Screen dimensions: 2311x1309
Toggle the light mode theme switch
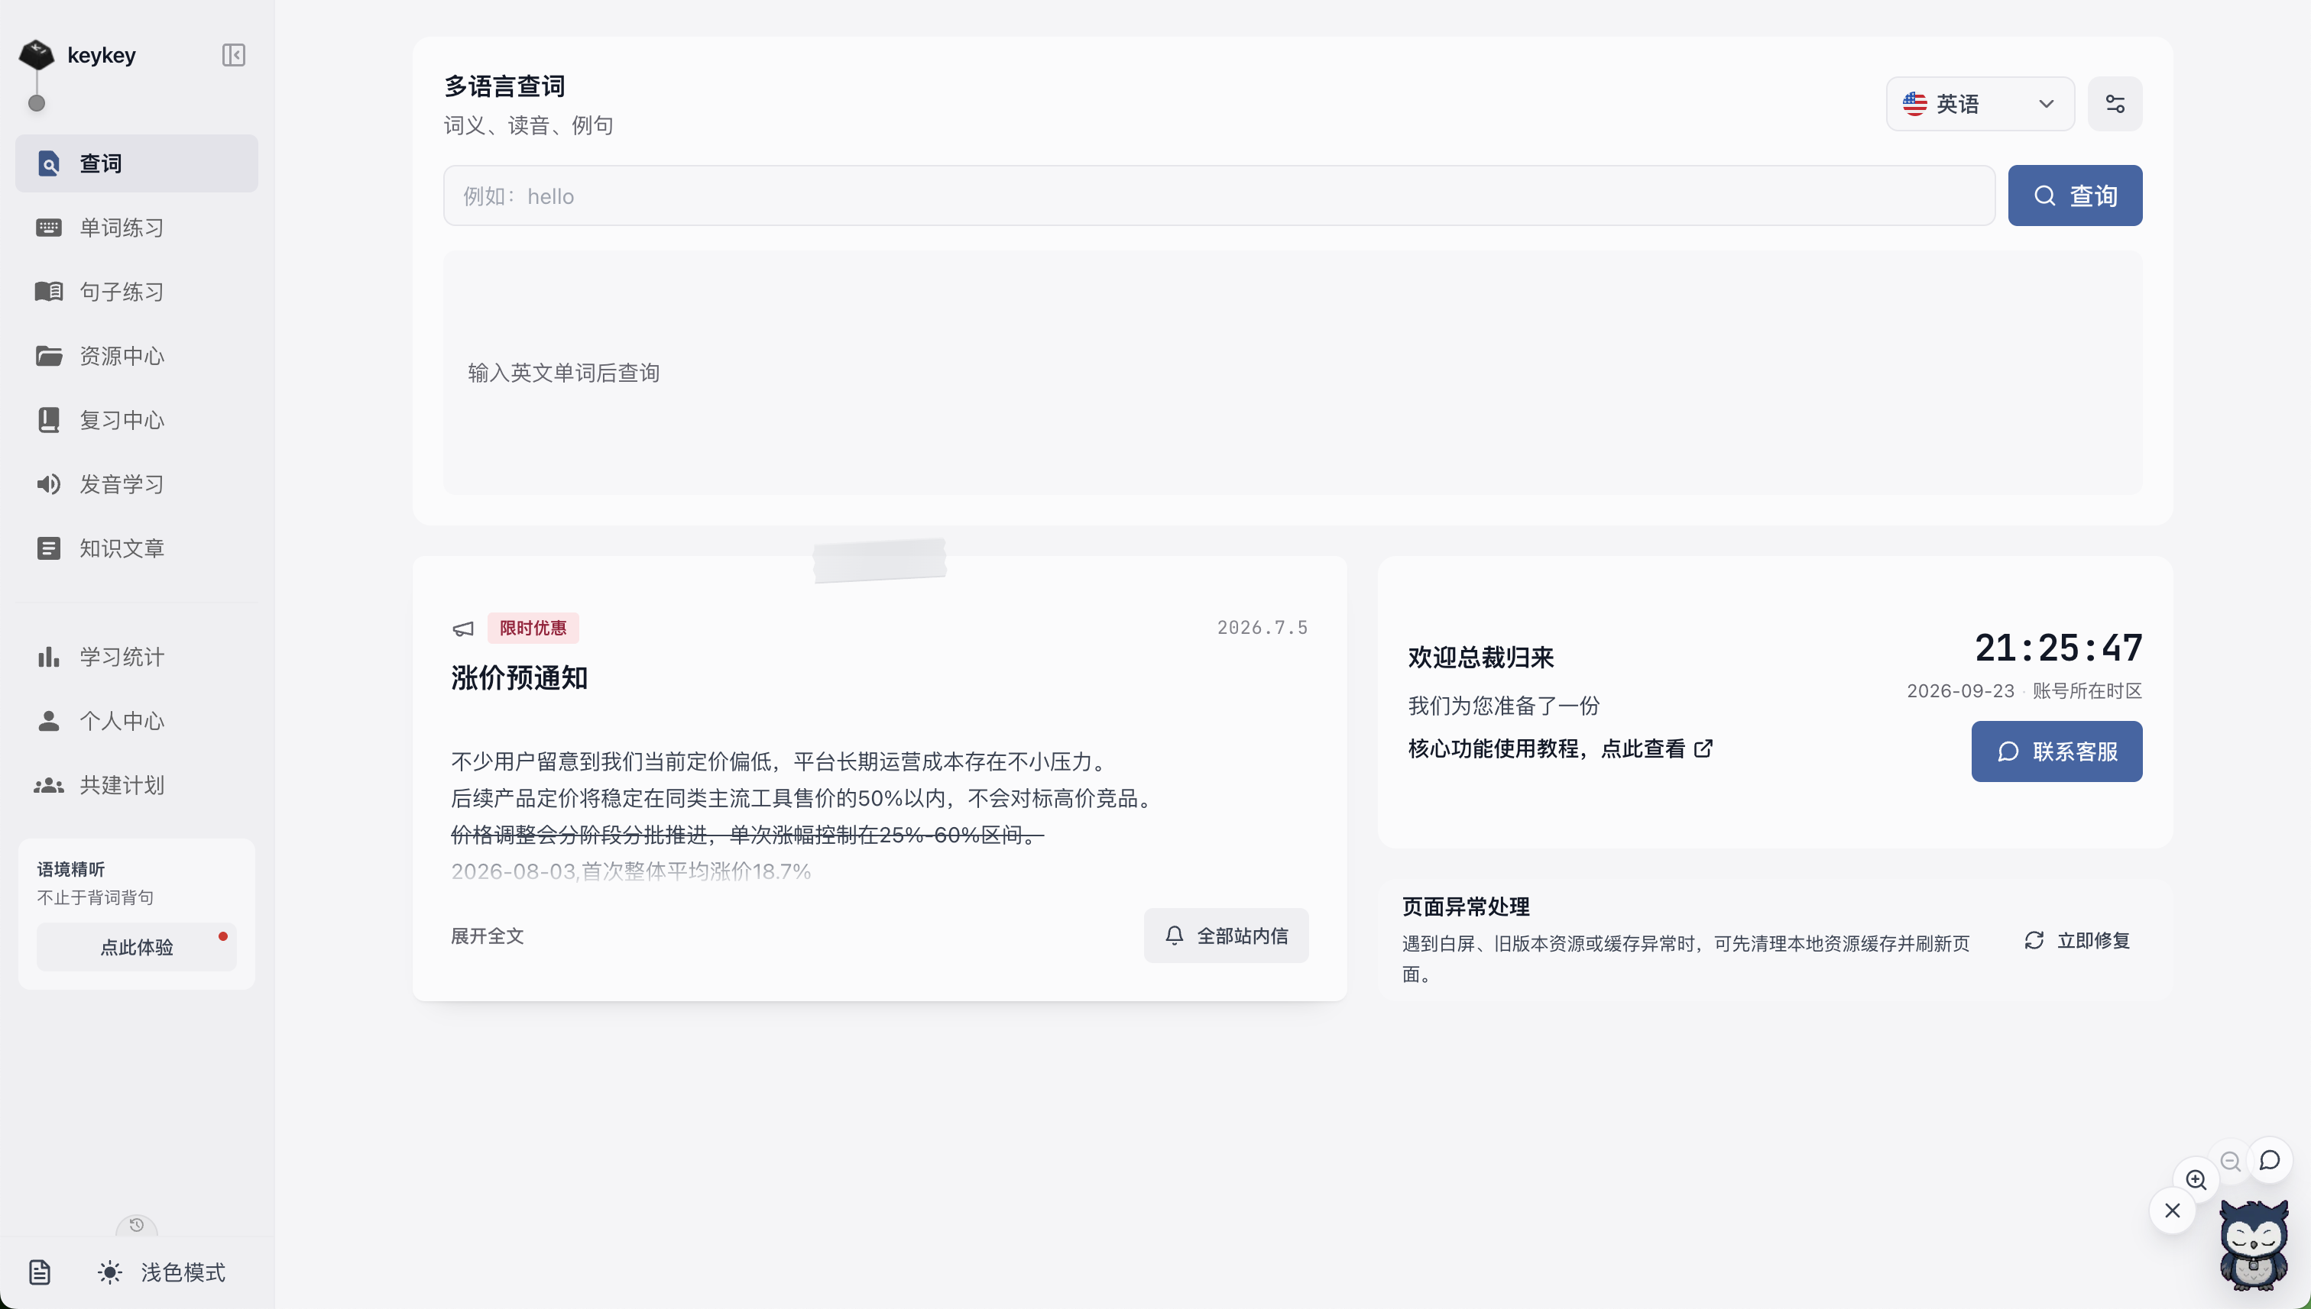[x=162, y=1272]
